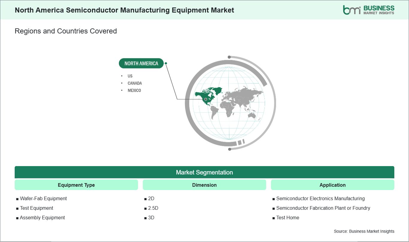409x242 pixels.
Task: Choose Assembly Equipment in the list
Action: (42, 218)
